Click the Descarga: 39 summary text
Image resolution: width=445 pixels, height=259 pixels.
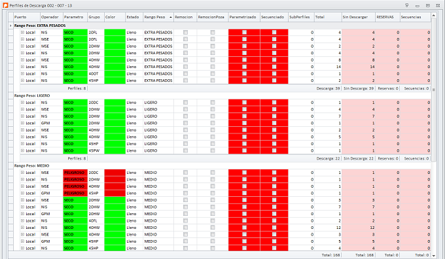[328, 88]
